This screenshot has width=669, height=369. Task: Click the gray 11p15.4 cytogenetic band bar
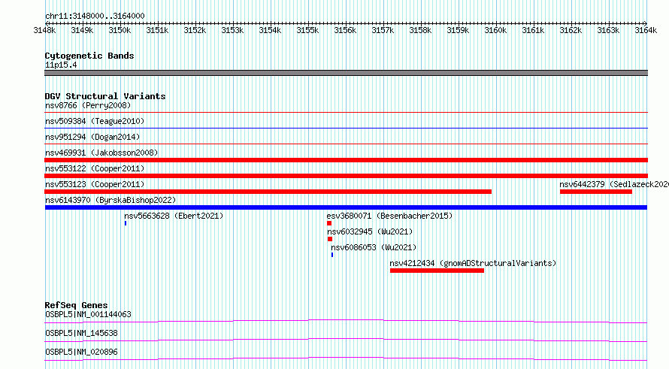(x=346, y=73)
